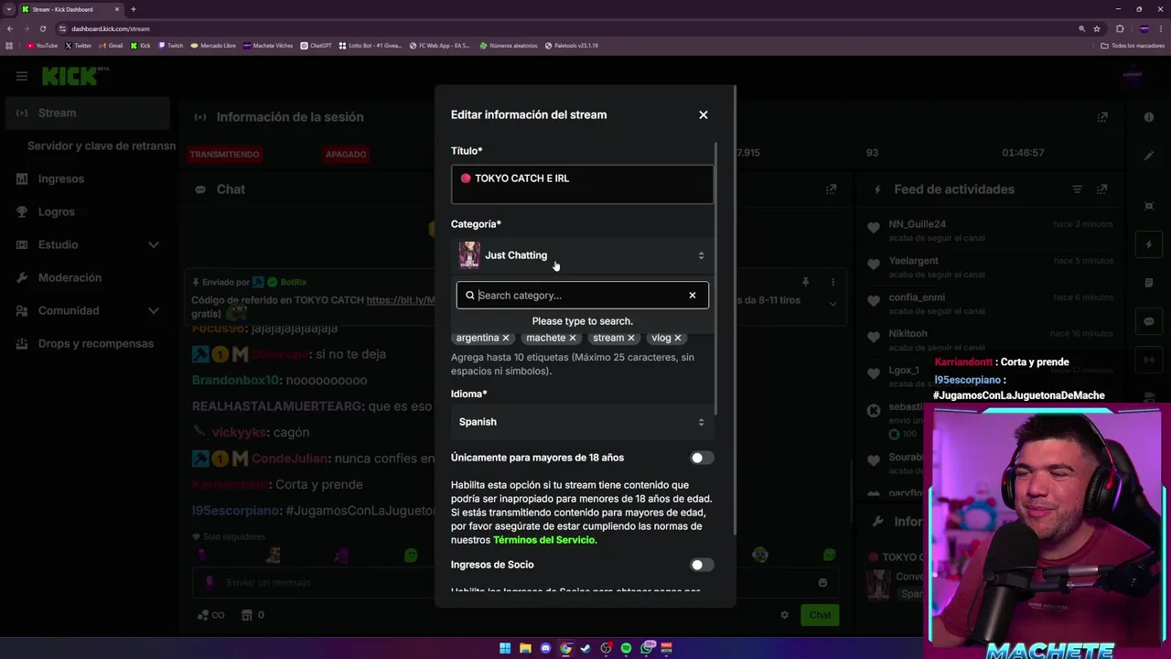The width and height of the screenshot is (1171, 659).
Task: Open the Spanish language dropdown
Action: point(582,422)
